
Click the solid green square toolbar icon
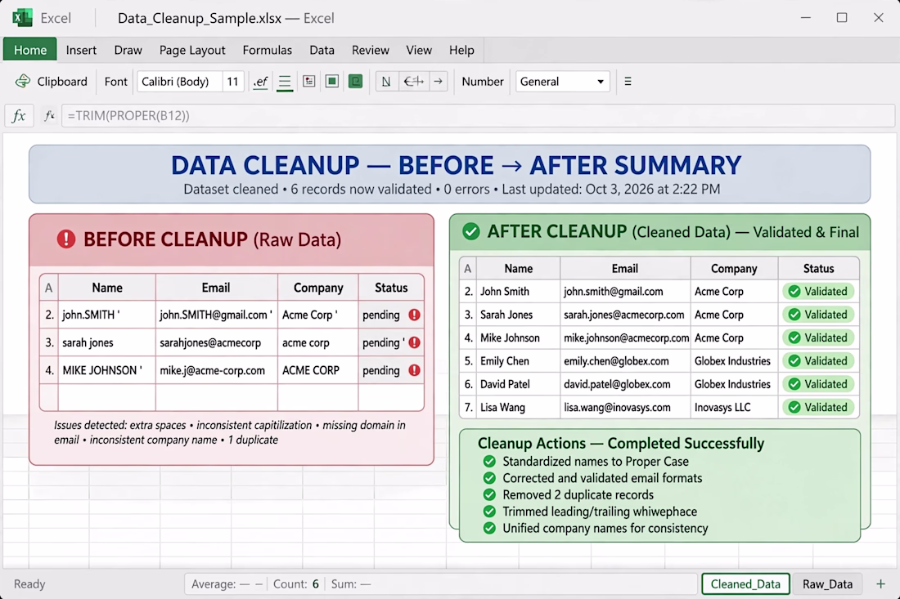[x=356, y=82]
